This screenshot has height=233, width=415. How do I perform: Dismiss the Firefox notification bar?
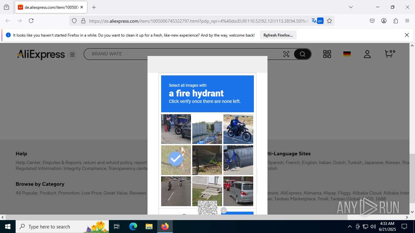pos(407,35)
